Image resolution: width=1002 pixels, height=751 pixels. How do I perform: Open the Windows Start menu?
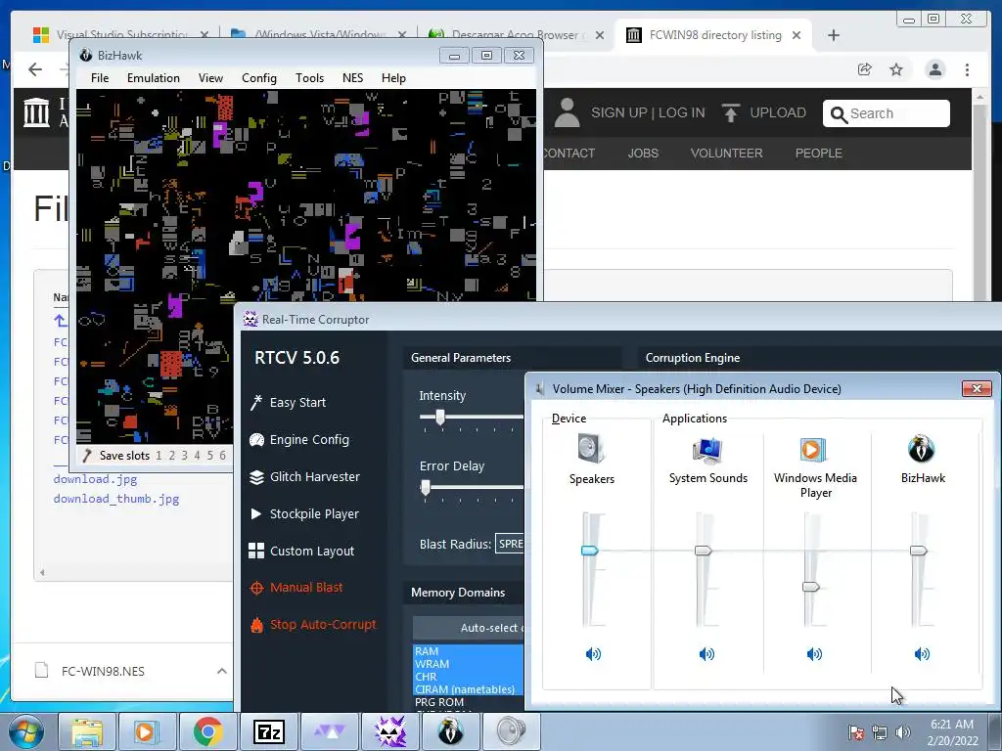(x=26, y=731)
